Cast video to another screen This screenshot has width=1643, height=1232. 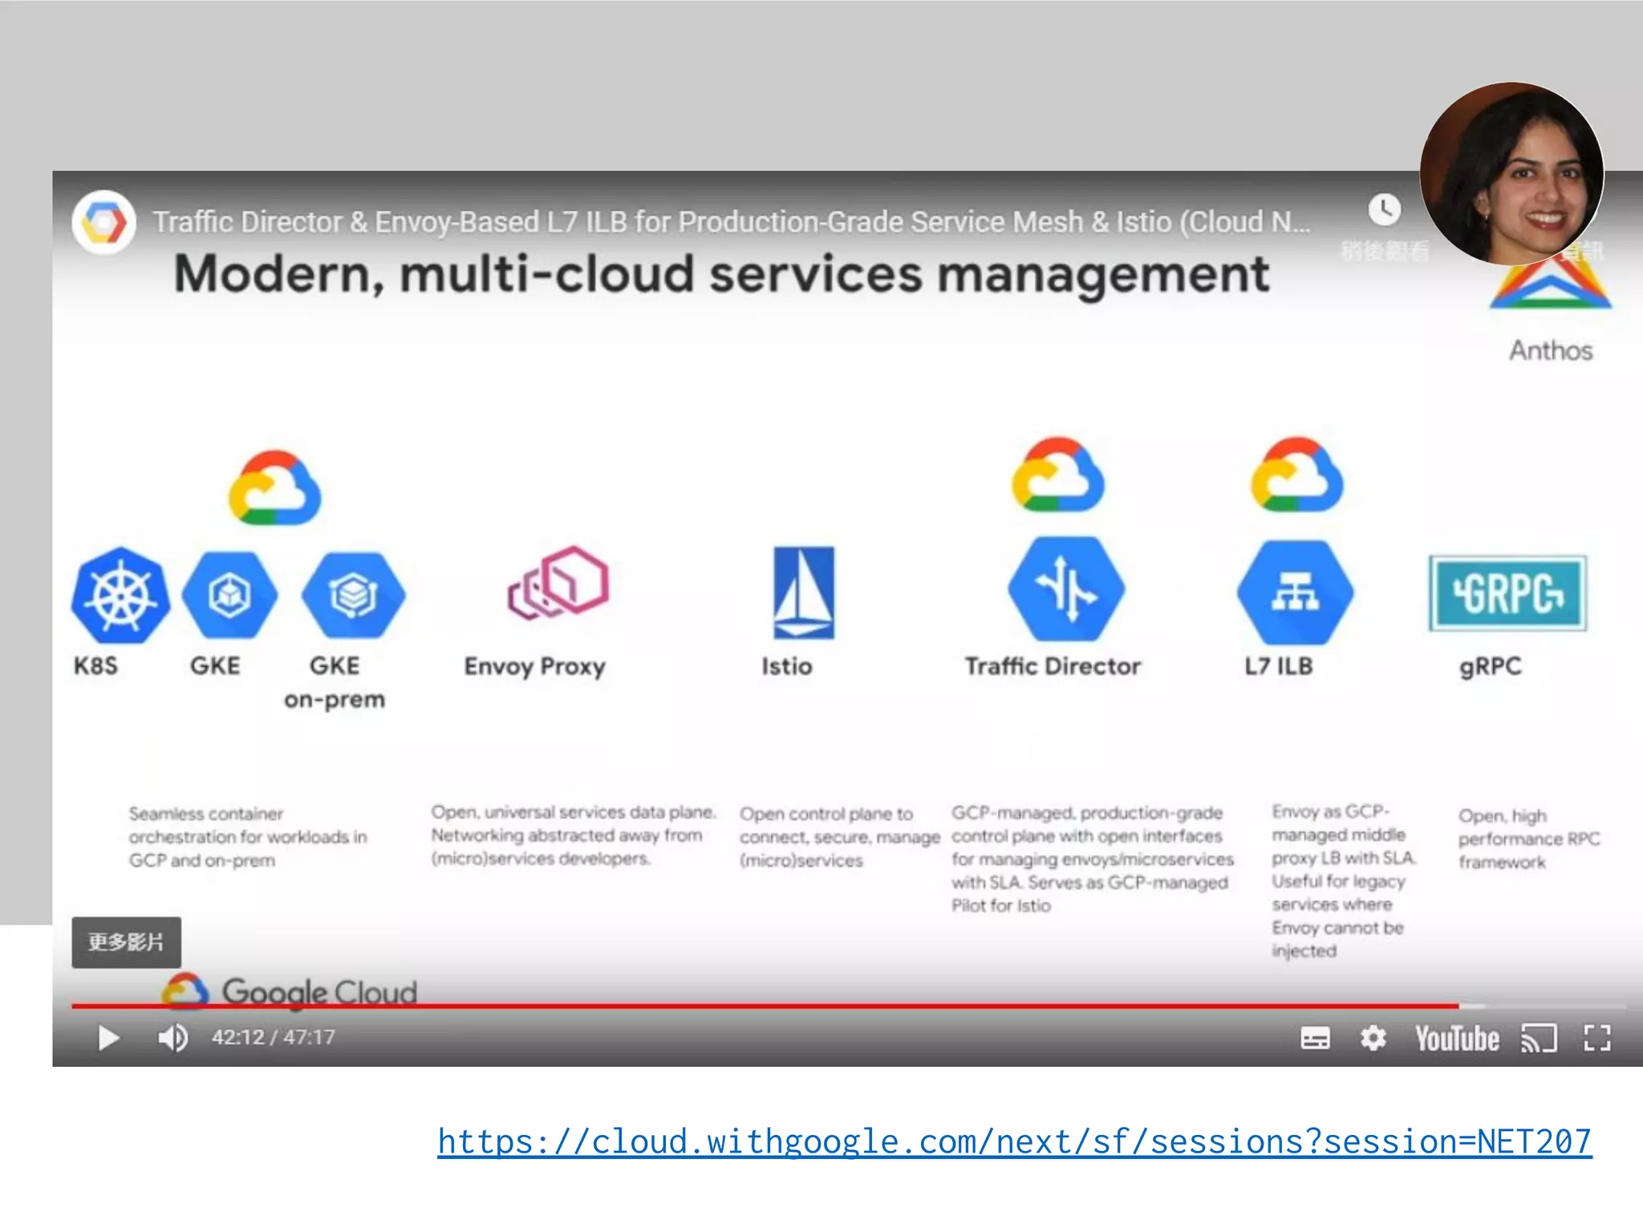[x=1539, y=1038]
